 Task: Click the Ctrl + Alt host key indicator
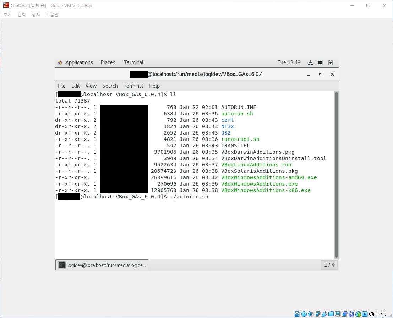click(377, 314)
